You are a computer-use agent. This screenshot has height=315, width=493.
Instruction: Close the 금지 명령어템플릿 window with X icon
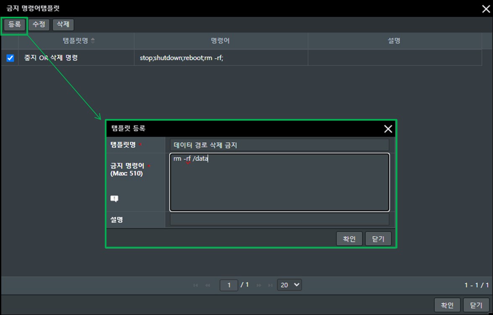(485, 9)
